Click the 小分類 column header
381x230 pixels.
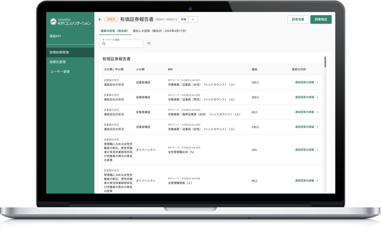[x=141, y=69]
